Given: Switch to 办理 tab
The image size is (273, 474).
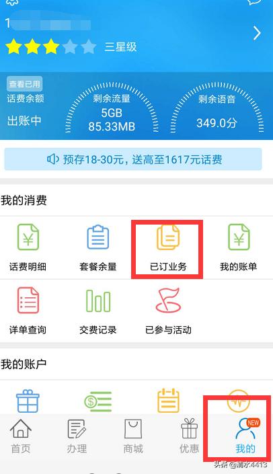Looking at the screenshot, I should [x=77, y=436].
